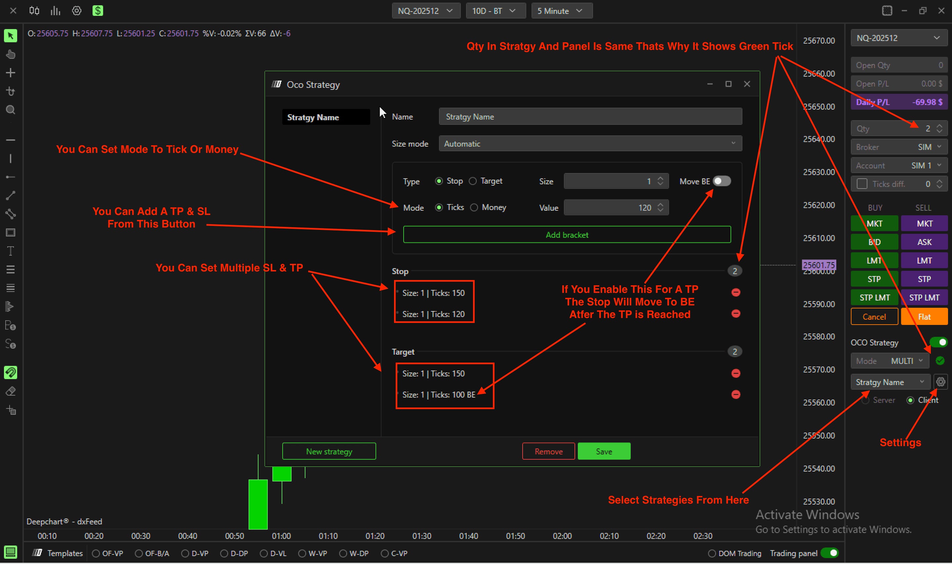Open the NQ-202512 symbol dropdown in top bar
Screen dimensions: 952x564
click(x=426, y=11)
